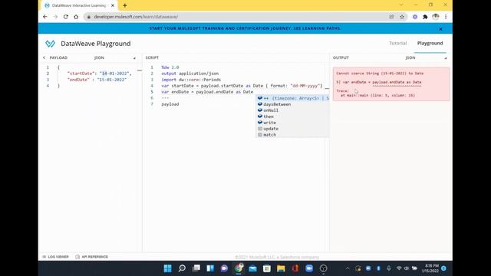Choose onNull from autocomplete list
This screenshot has height=276, width=491.
point(293,110)
